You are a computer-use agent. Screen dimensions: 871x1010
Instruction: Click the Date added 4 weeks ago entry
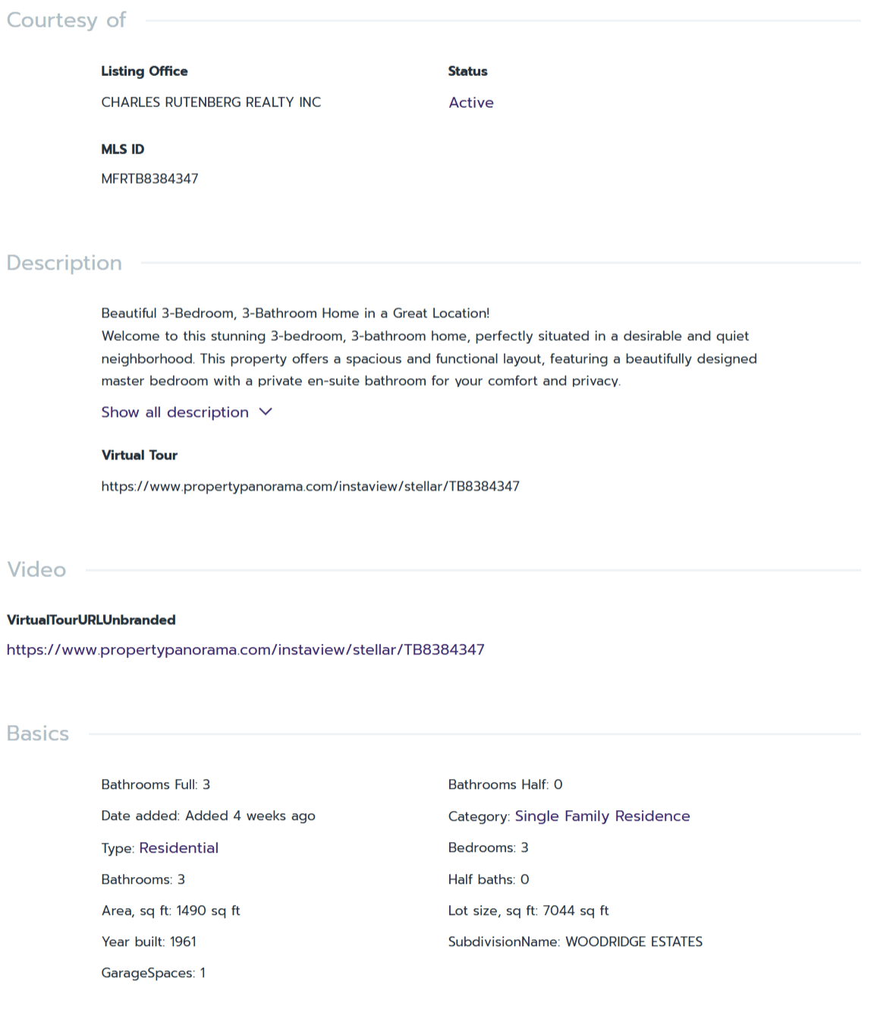point(208,816)
